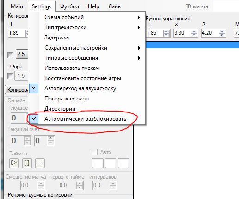Click the Котировки 1,85 field on left

pos(17,33)
